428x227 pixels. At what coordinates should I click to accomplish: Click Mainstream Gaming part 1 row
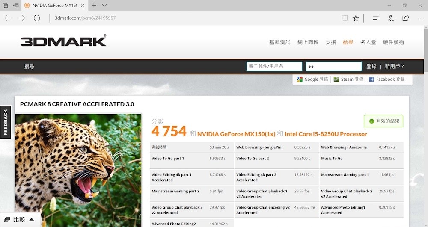[361, 177]
